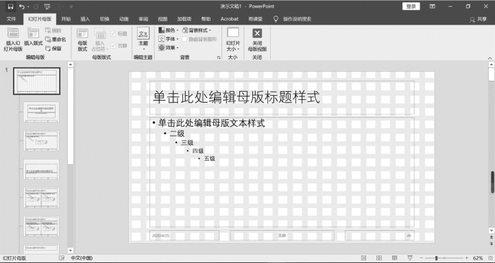This screenshot has width=495, height=263.
Task: Open the File menu tab
Action: [12, 19]
